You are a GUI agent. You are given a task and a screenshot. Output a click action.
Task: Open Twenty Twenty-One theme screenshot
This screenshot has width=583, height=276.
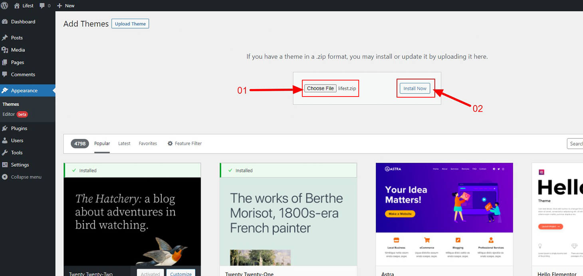288,222
